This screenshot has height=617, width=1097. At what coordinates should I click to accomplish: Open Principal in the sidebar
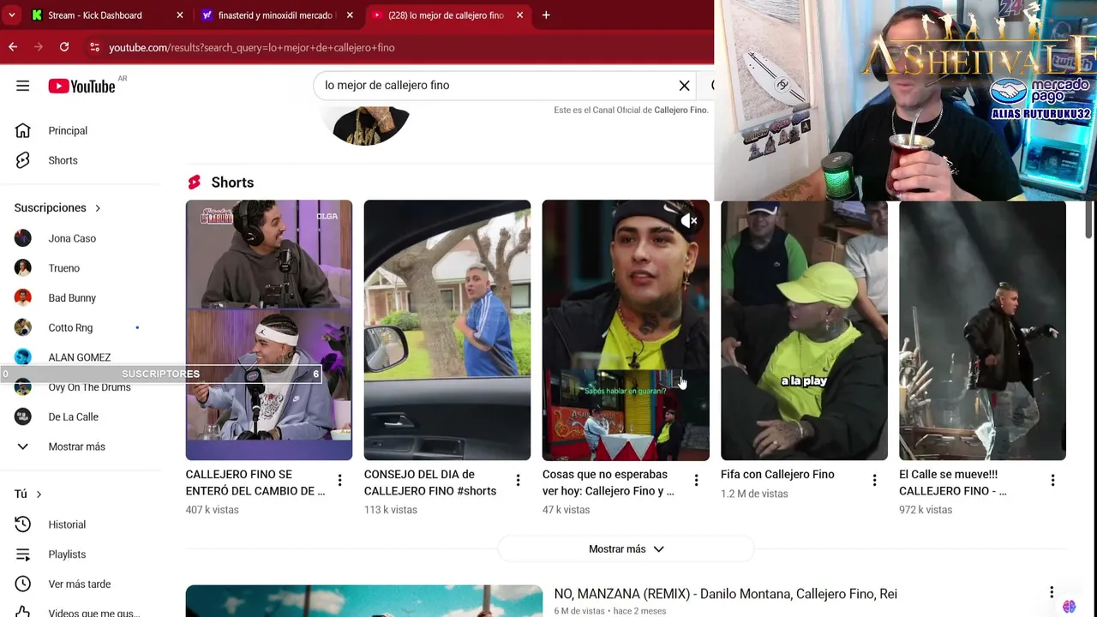[68, 131]
